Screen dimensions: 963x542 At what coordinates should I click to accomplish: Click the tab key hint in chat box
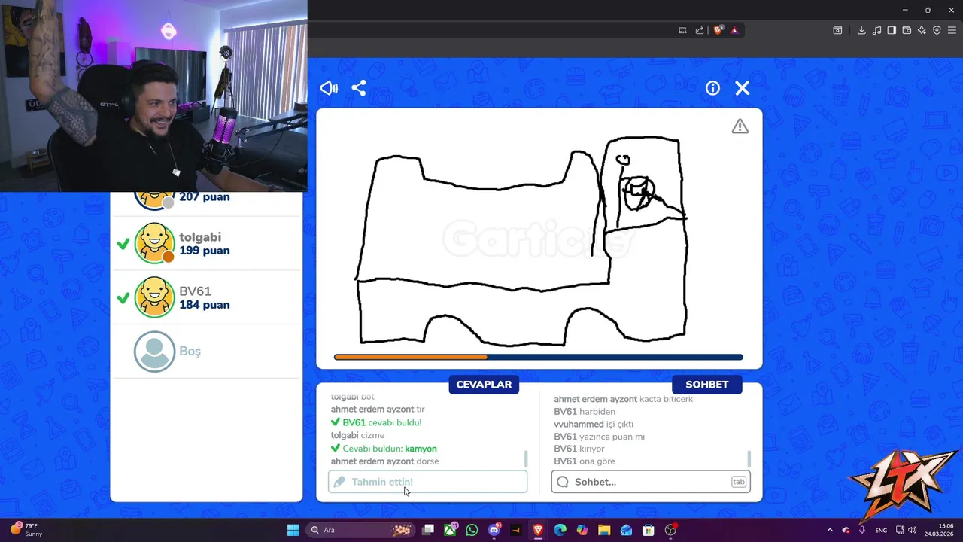click(x=739, y=482)
